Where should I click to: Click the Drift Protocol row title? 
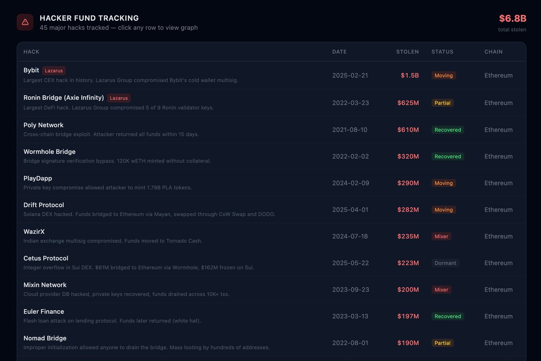(44, 205)
